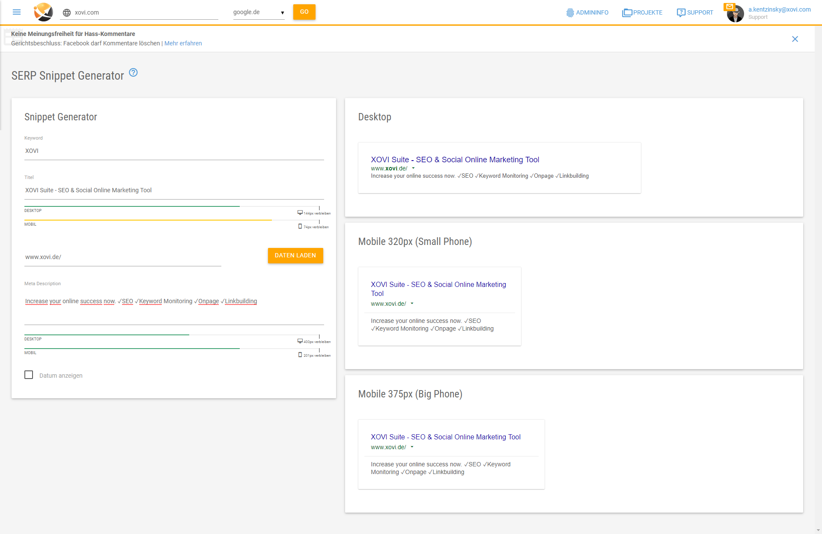Click the Desktop preview description text
822x534 pixels.
[x=479, y=176]
